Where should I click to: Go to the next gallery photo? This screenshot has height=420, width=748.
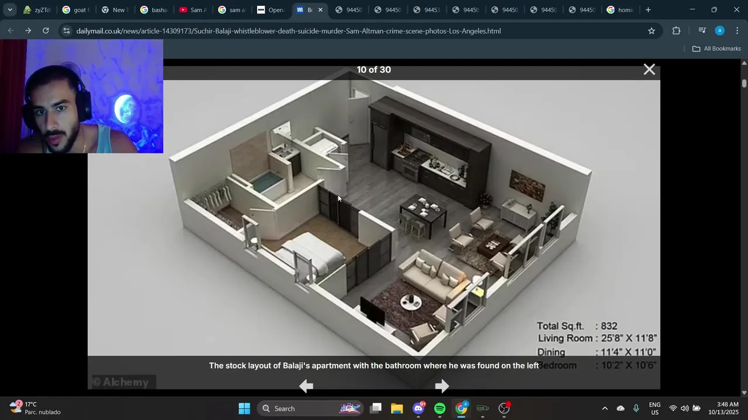tap(442, 386)
